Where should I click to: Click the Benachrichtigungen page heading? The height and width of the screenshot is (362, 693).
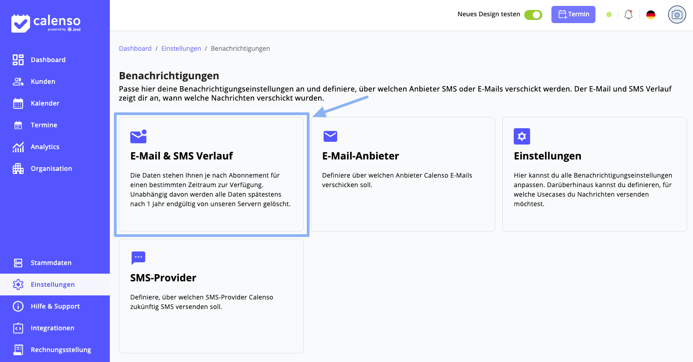(x=169, y=76)
